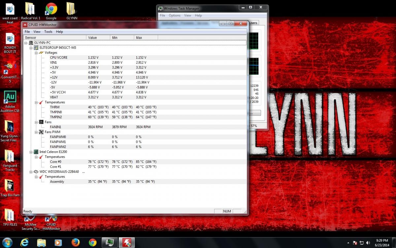Click the Windows Start button

coord(7,242)
